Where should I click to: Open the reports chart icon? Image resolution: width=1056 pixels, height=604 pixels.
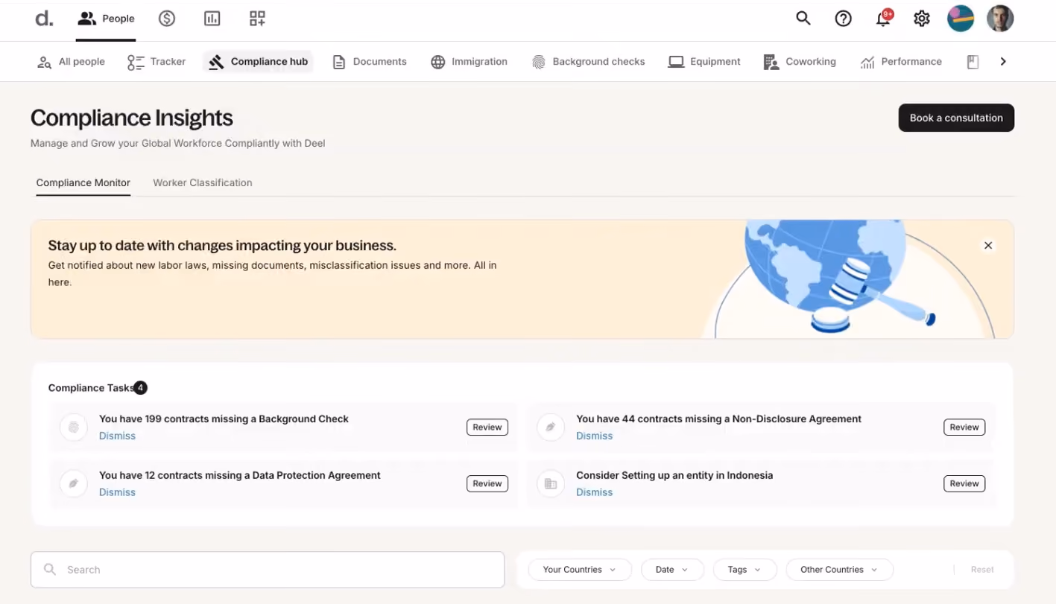point(212,19)
